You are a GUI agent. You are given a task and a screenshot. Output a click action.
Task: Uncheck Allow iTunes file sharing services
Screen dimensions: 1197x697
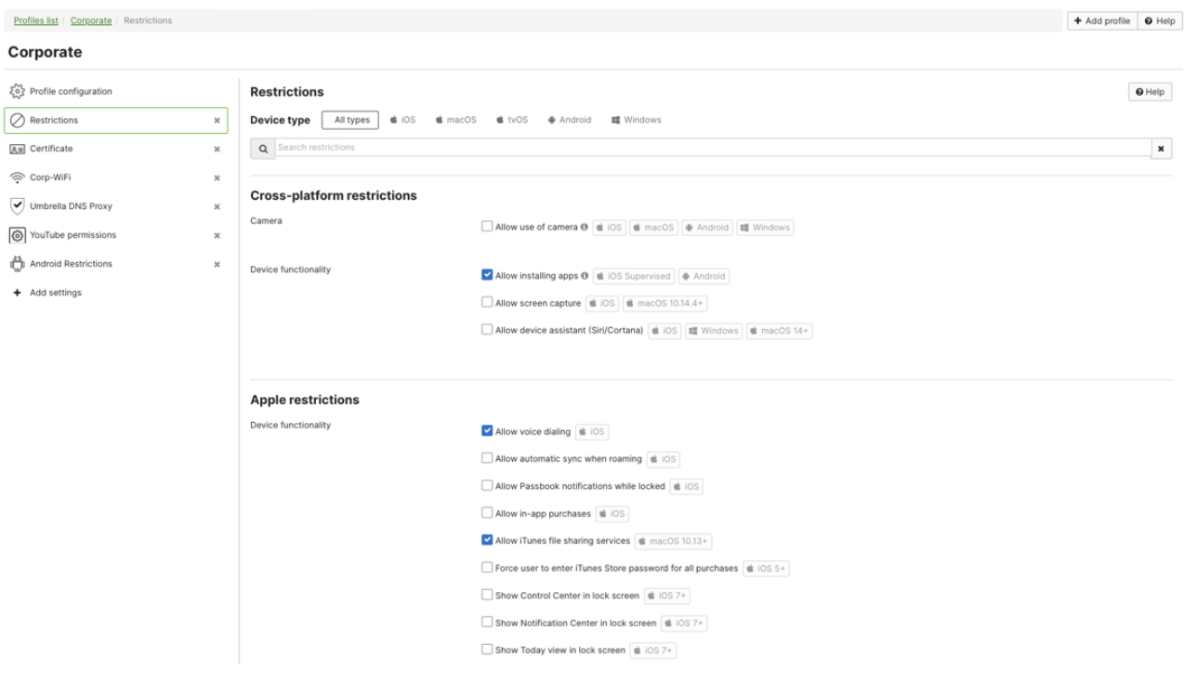[487, 540]
